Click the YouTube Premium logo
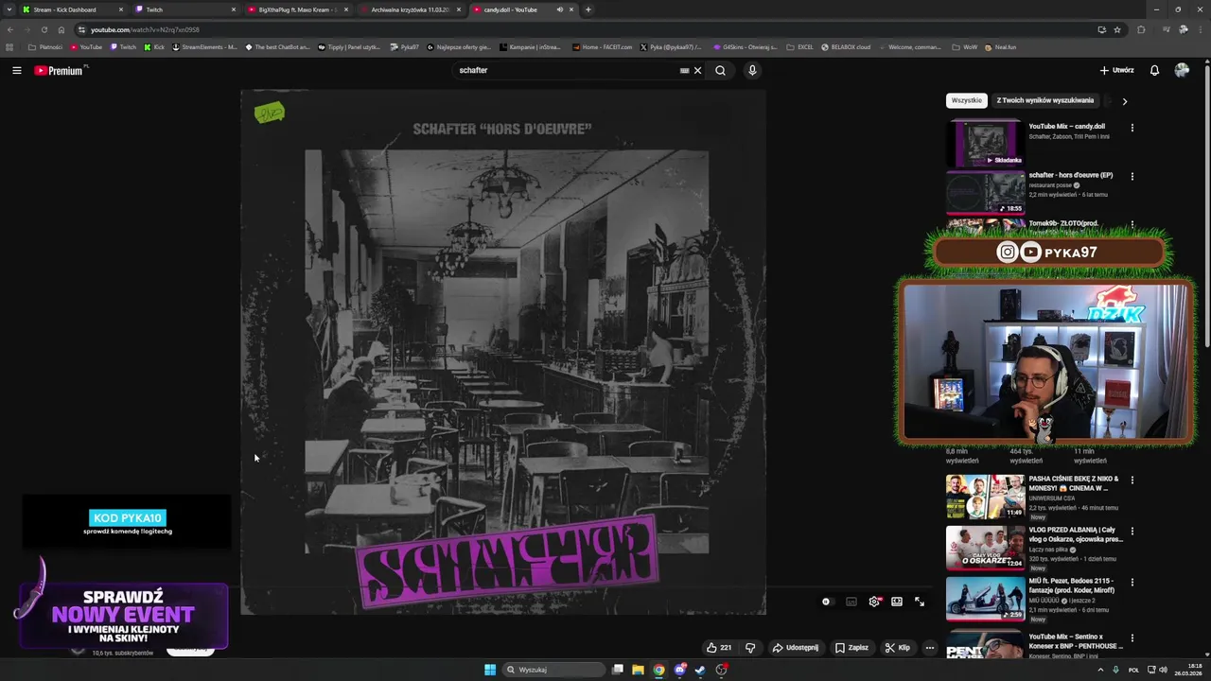This screenshot has height=681, width=1211. click(x=59, y=70)
